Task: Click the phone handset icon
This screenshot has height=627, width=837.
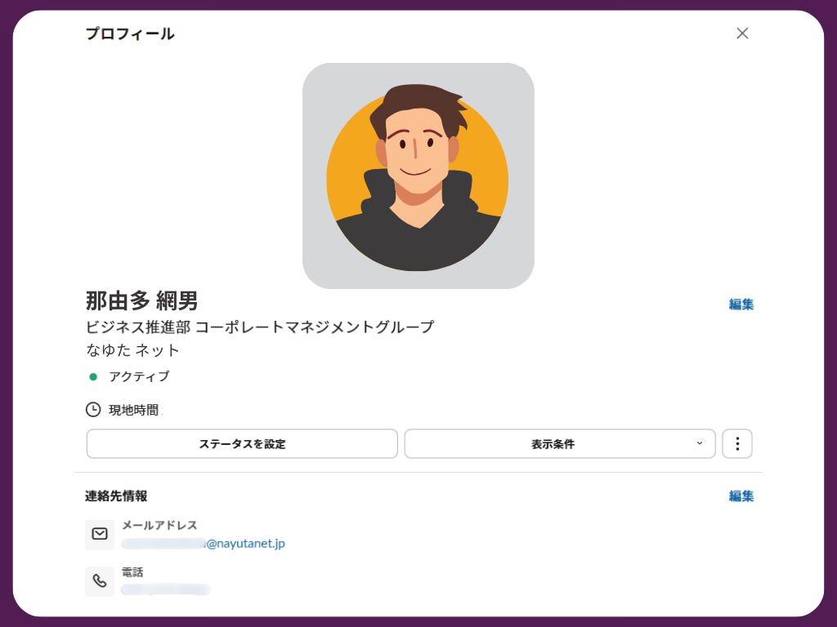Action: pos(100,581)
